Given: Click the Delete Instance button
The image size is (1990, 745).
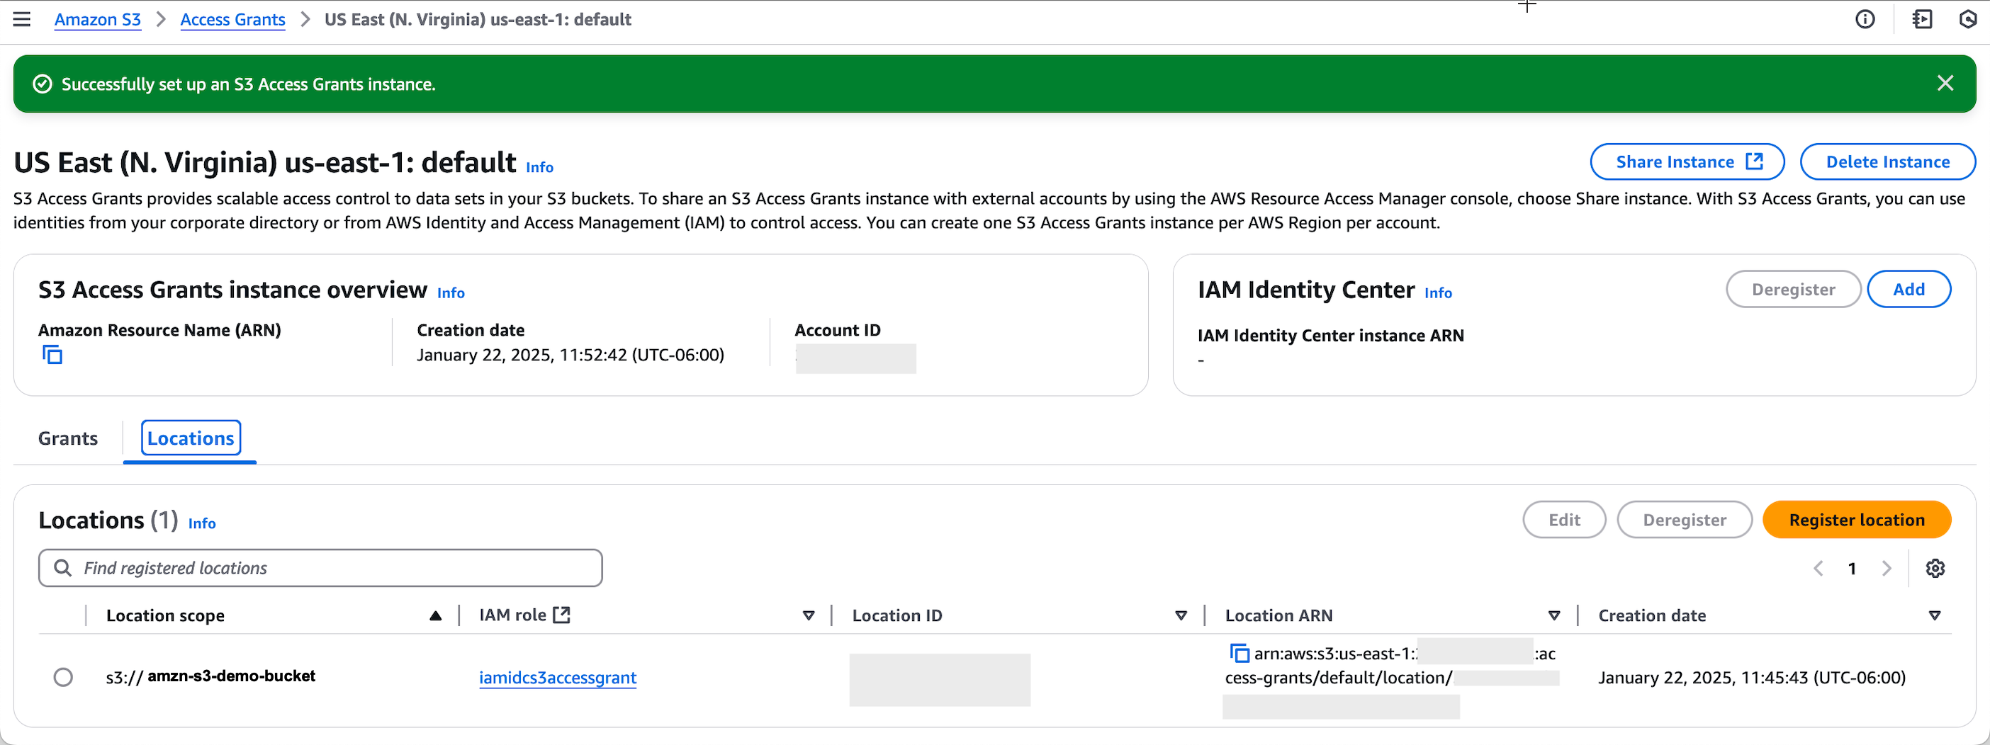Looking at the screenshot, I should (x=1887, y=161).
